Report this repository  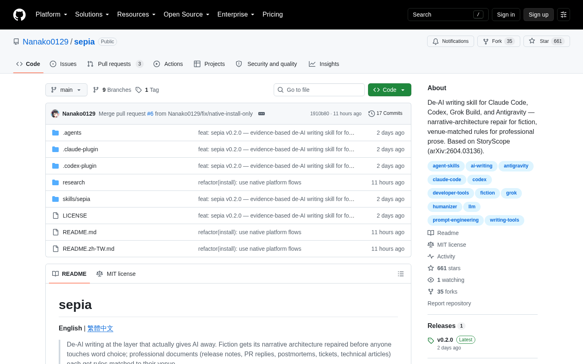coord(449,303)
